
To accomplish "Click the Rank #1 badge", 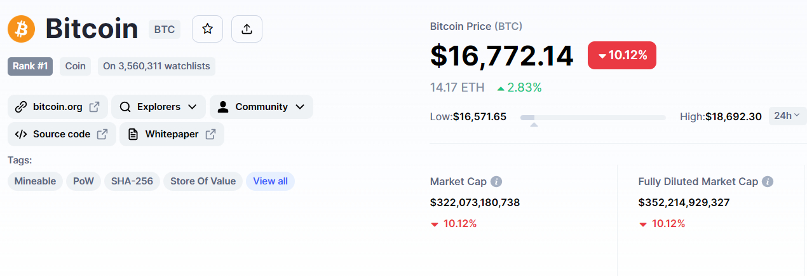I will (30, 66).
